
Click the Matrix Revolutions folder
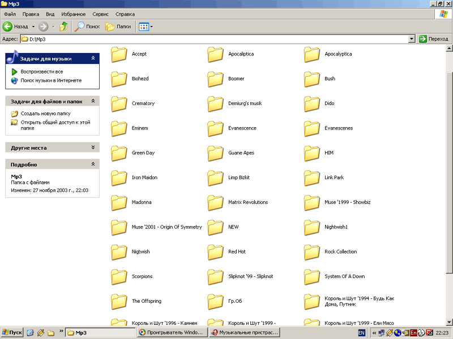[x=247, y=202]
